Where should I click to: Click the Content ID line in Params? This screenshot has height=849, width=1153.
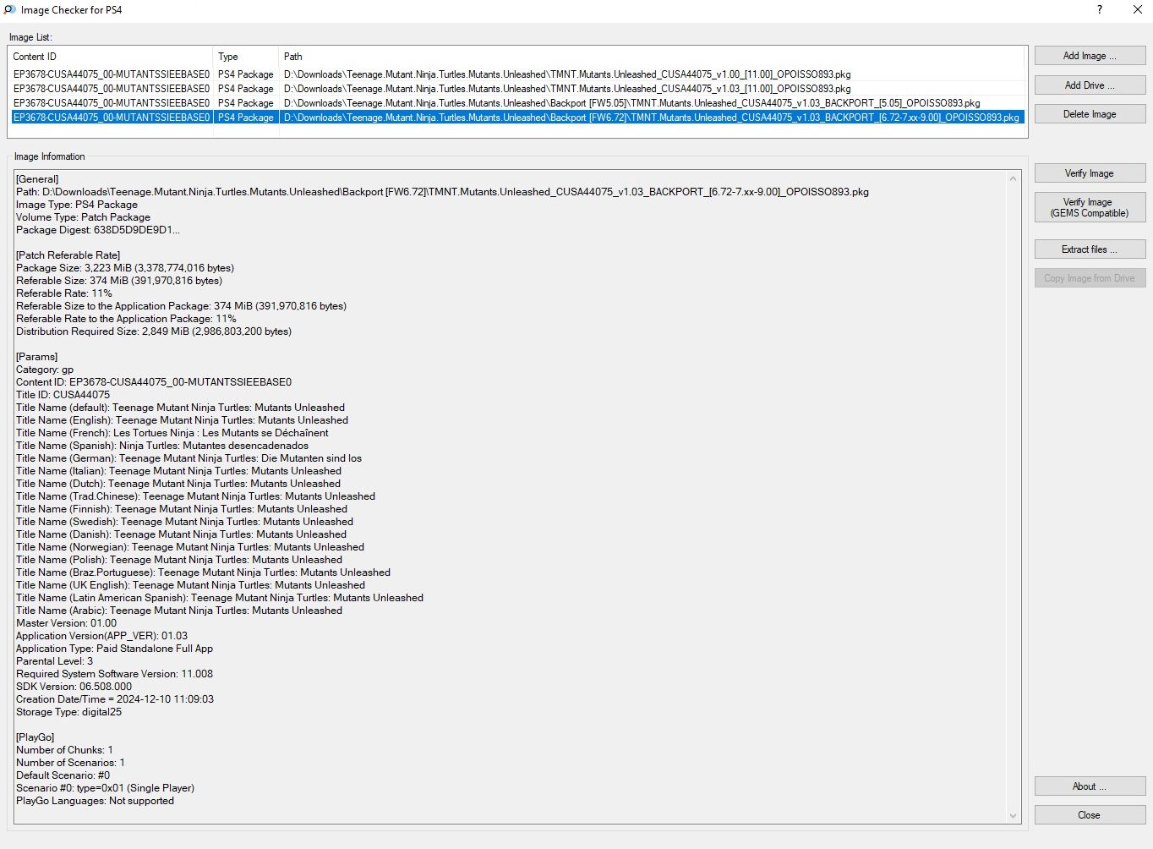pos(154,382)
